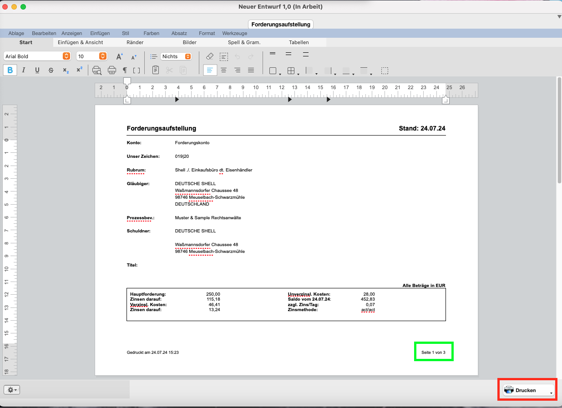This screenshot has height=408, width=562.
Task: Expand the outer frame border options arrow
Action: click(280, 74)
